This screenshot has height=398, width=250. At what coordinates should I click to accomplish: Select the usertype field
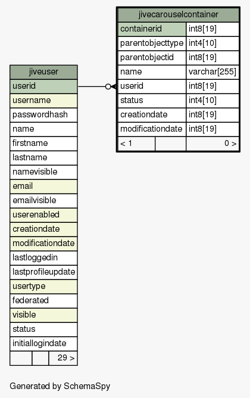[x=43, y=287]
